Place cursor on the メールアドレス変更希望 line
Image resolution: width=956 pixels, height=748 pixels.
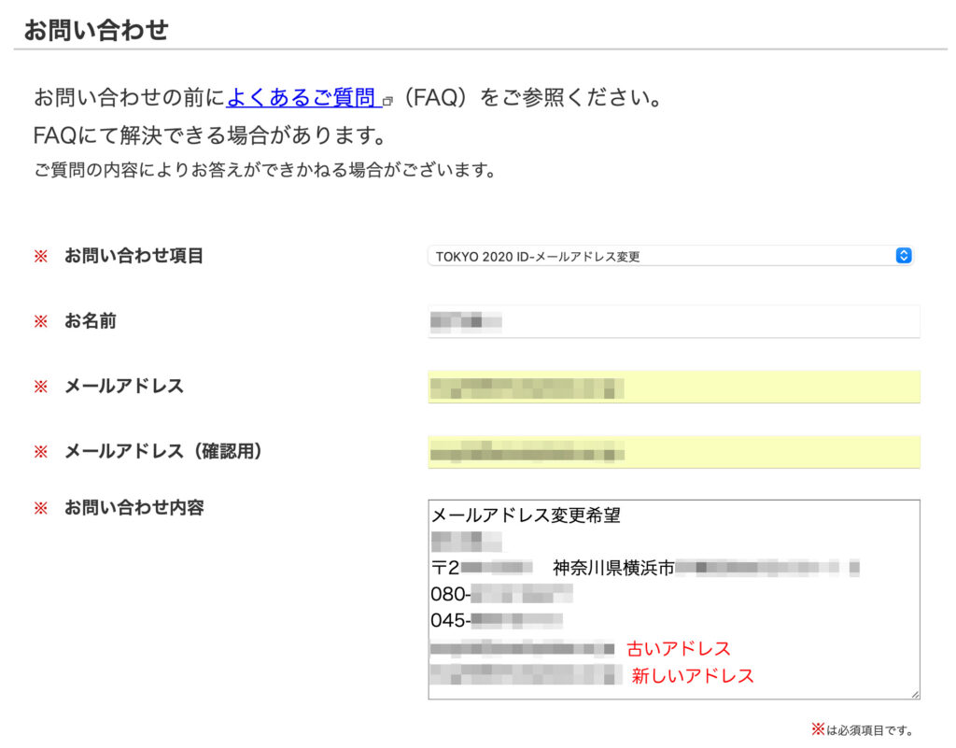(525, 515)
